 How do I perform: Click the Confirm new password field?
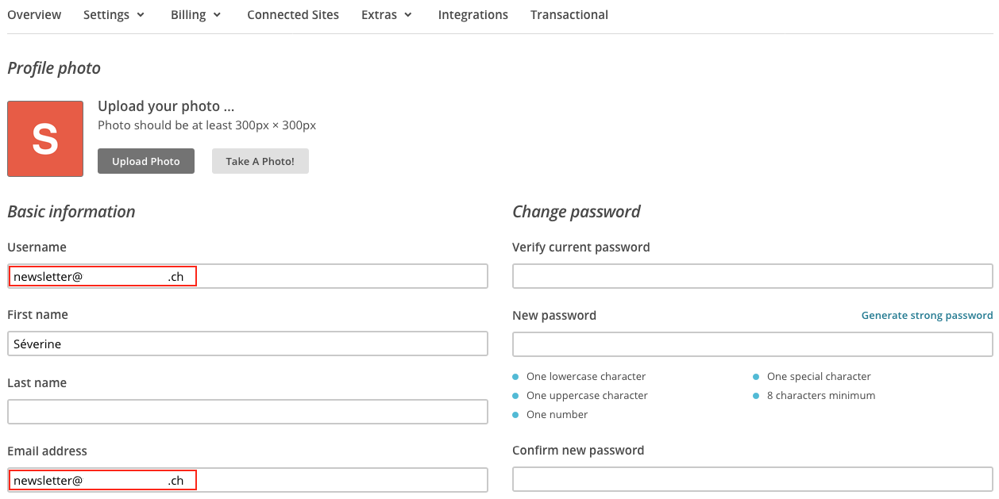click(x=752, y=479)
